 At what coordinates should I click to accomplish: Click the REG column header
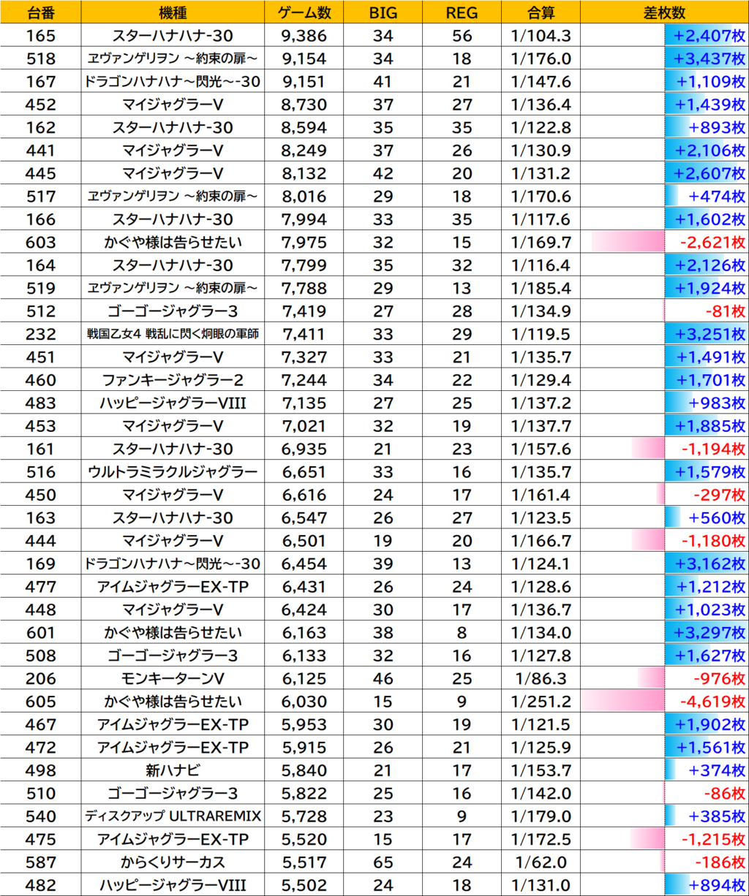[462, 12]
